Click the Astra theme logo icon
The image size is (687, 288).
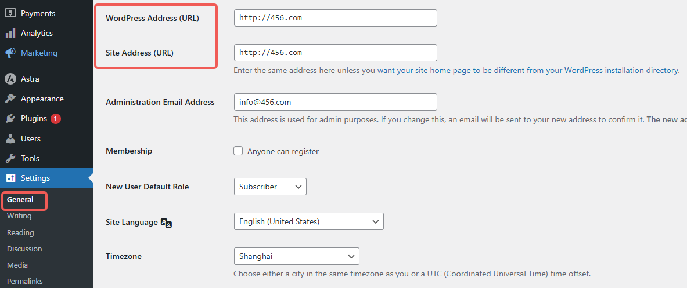10,79
